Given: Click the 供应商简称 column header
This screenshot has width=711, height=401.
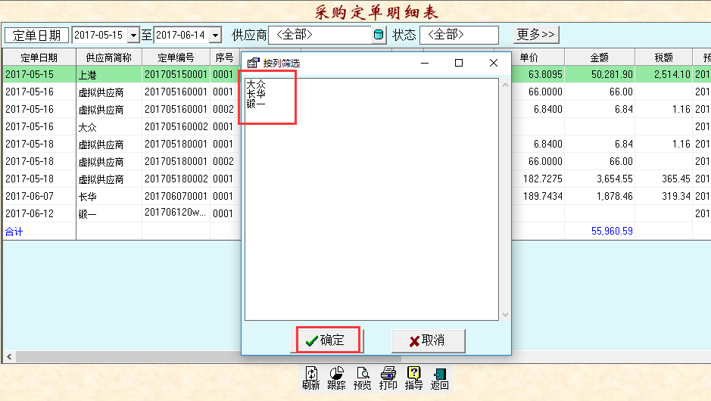Looking at the screenshot, I should [x=109, y=58].
